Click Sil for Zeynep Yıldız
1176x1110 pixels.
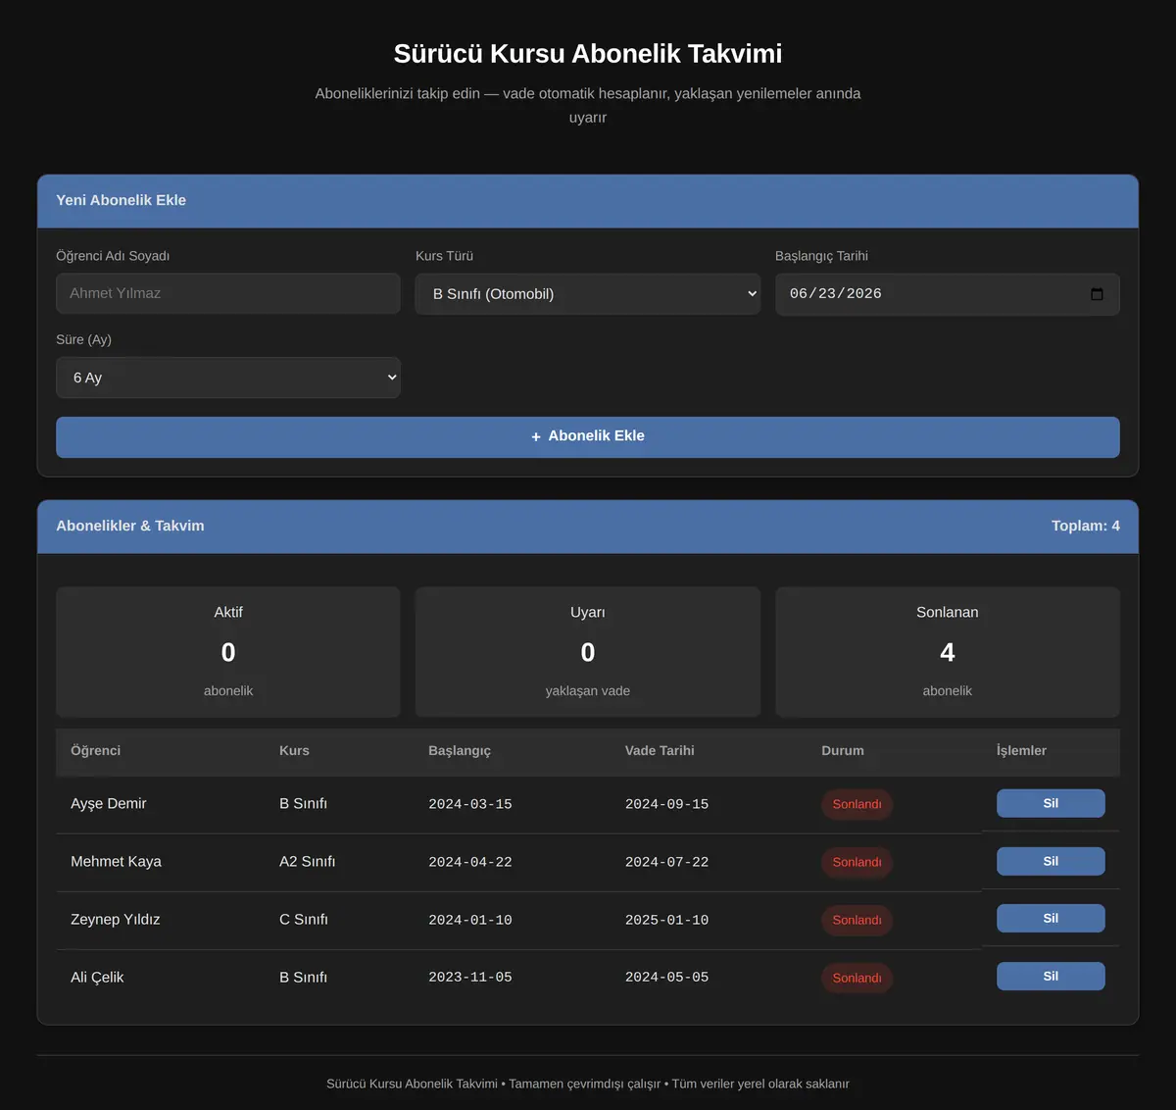pyautogui.click(x=1051, y=918)
